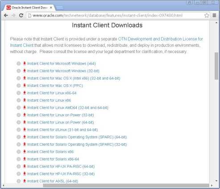Open Instant Client for z/Linux link
The width and height of the screenshot is (220, 189).
pyautogui.click(x=62, y=130)
